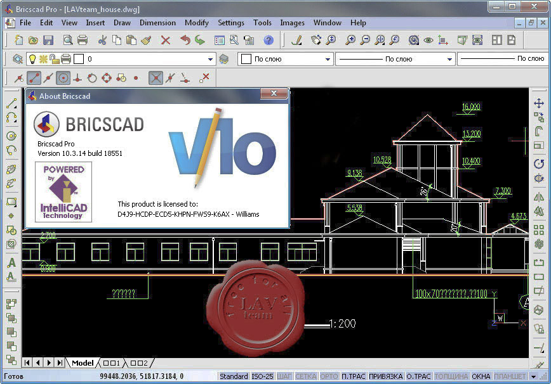Undo the last action
551x384 pixels.
[185, 41]
